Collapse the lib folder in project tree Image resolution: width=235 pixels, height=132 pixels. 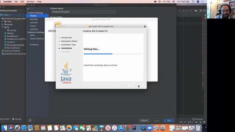coord(2,27)
